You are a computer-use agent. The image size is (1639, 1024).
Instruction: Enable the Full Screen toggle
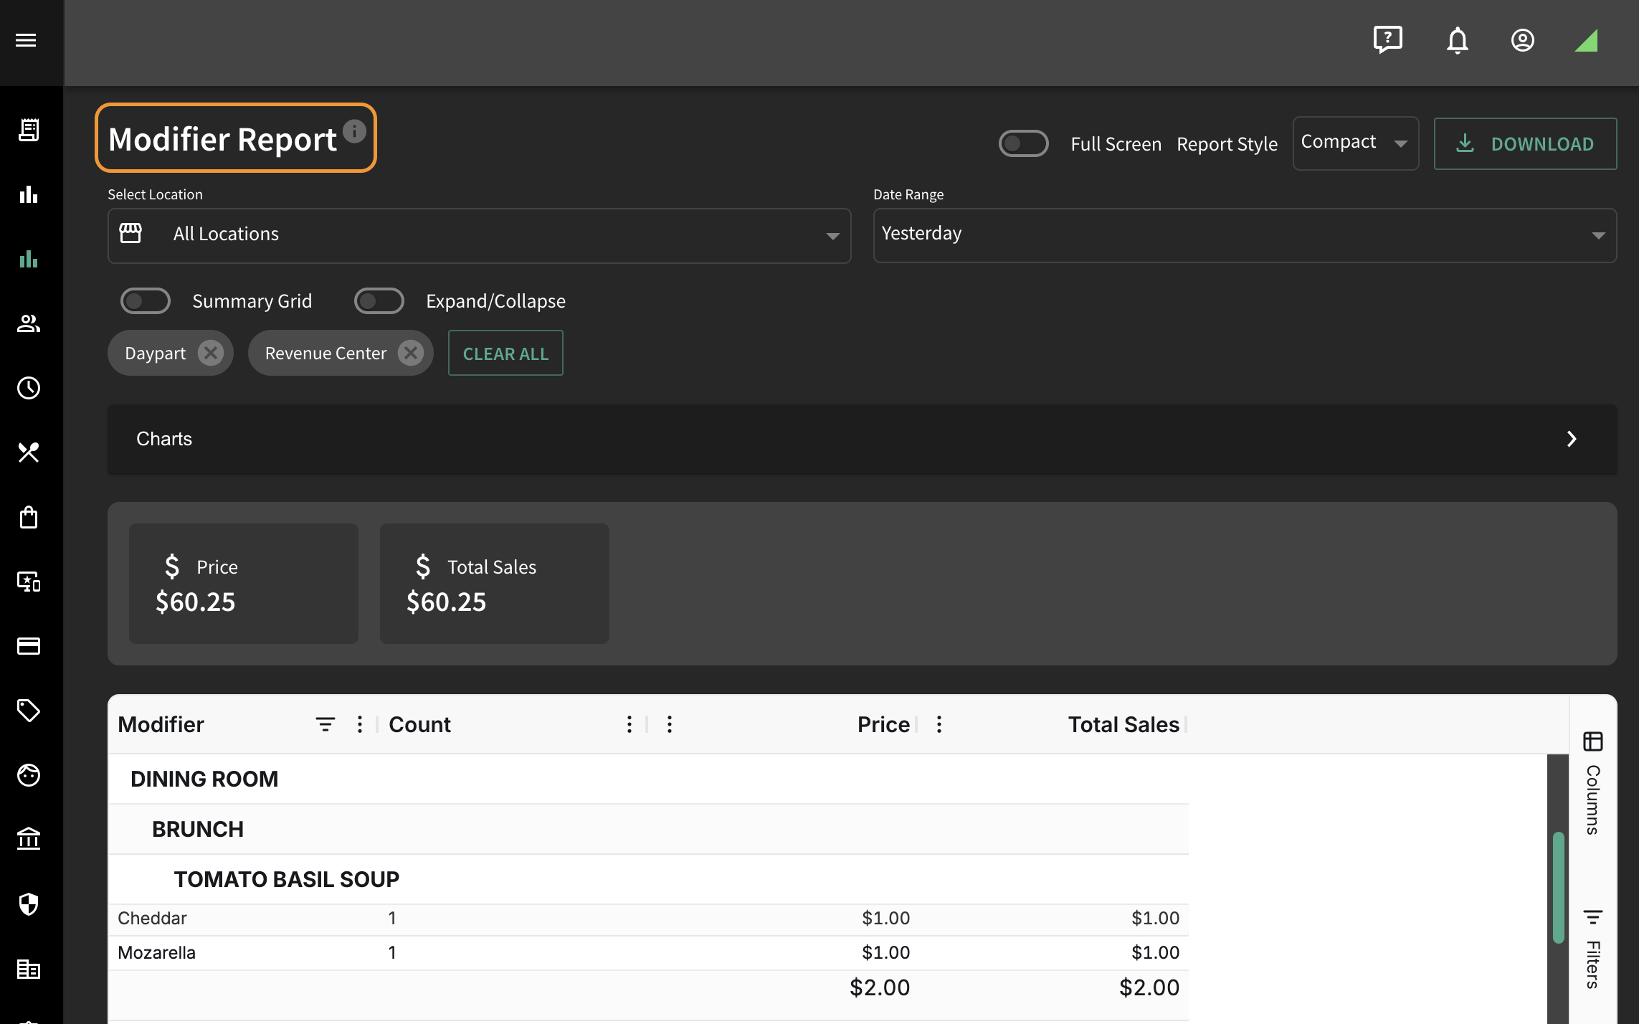click(1023, 143)
